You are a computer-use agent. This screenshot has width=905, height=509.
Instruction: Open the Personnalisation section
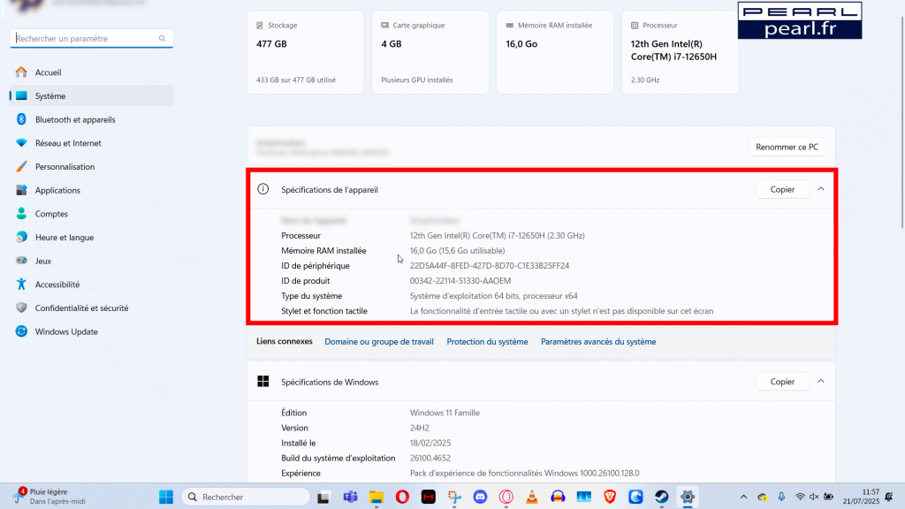[x=92, y=167]
